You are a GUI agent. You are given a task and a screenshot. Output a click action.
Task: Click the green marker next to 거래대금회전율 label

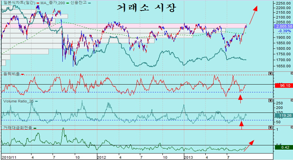click(x=35, y=128)
